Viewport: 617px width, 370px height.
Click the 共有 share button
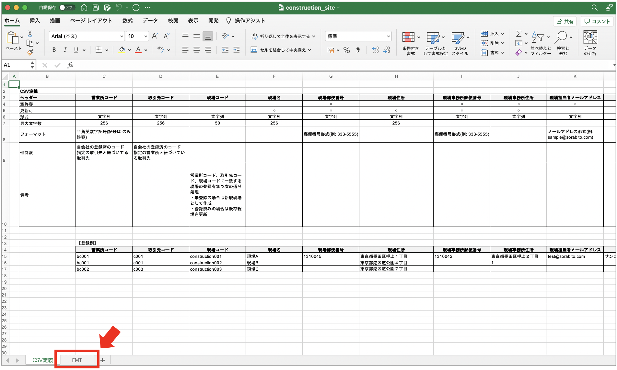(x=565, y=21)
